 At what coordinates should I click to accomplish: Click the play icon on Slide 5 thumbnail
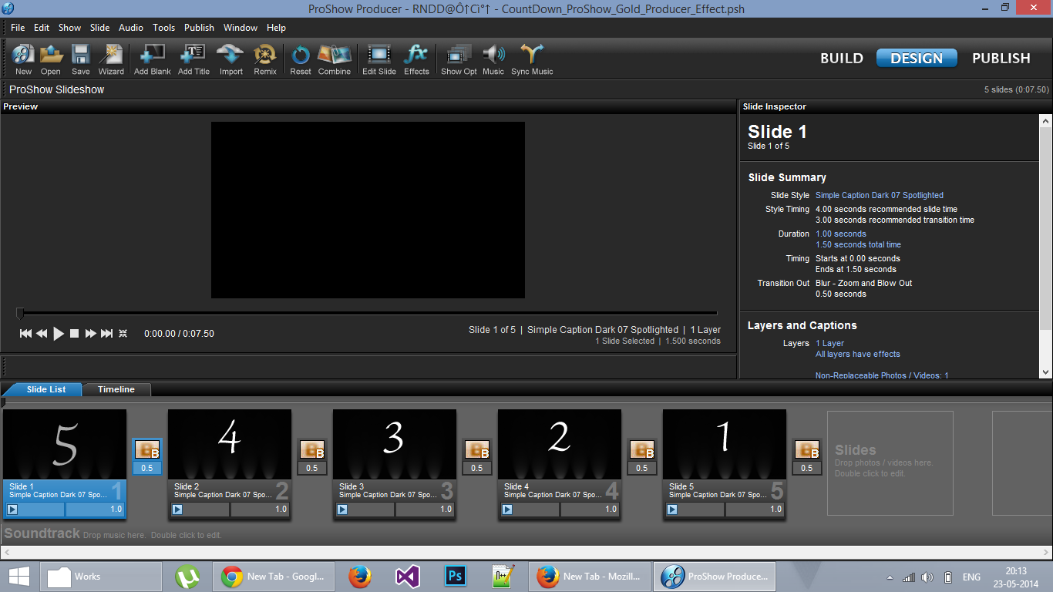tap(672, 510)
